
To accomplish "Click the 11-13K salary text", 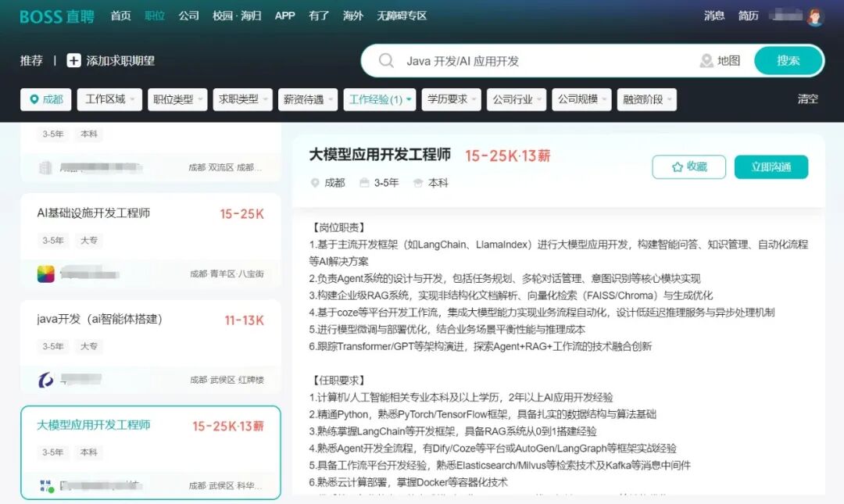I will 245,320.
